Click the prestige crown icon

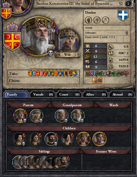coord(111,53)
